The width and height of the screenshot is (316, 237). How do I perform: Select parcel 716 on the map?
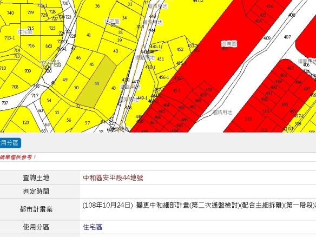click(31, 46)
